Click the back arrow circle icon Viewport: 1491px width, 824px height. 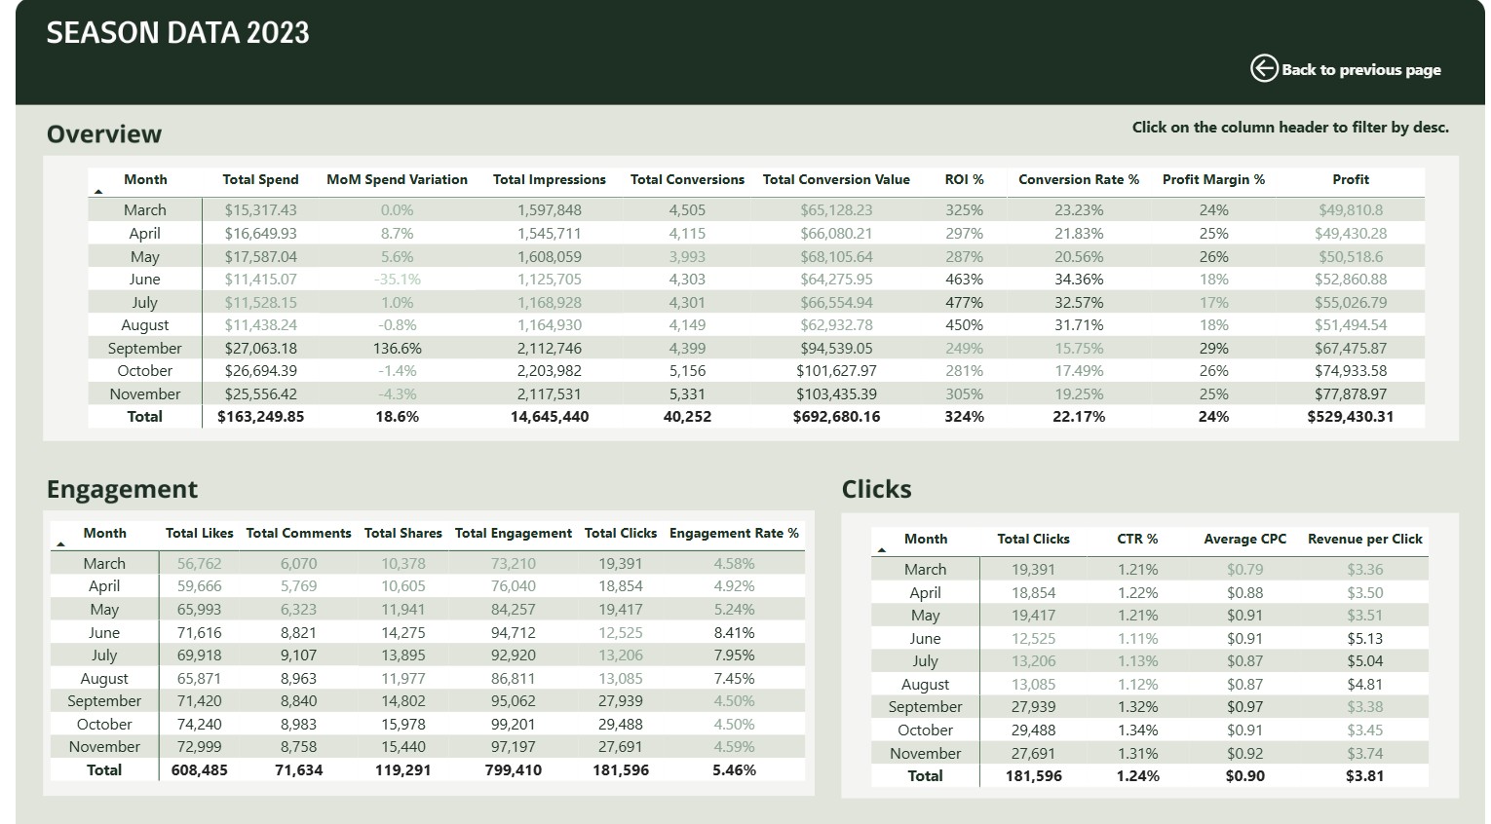tap(1263, 68)
